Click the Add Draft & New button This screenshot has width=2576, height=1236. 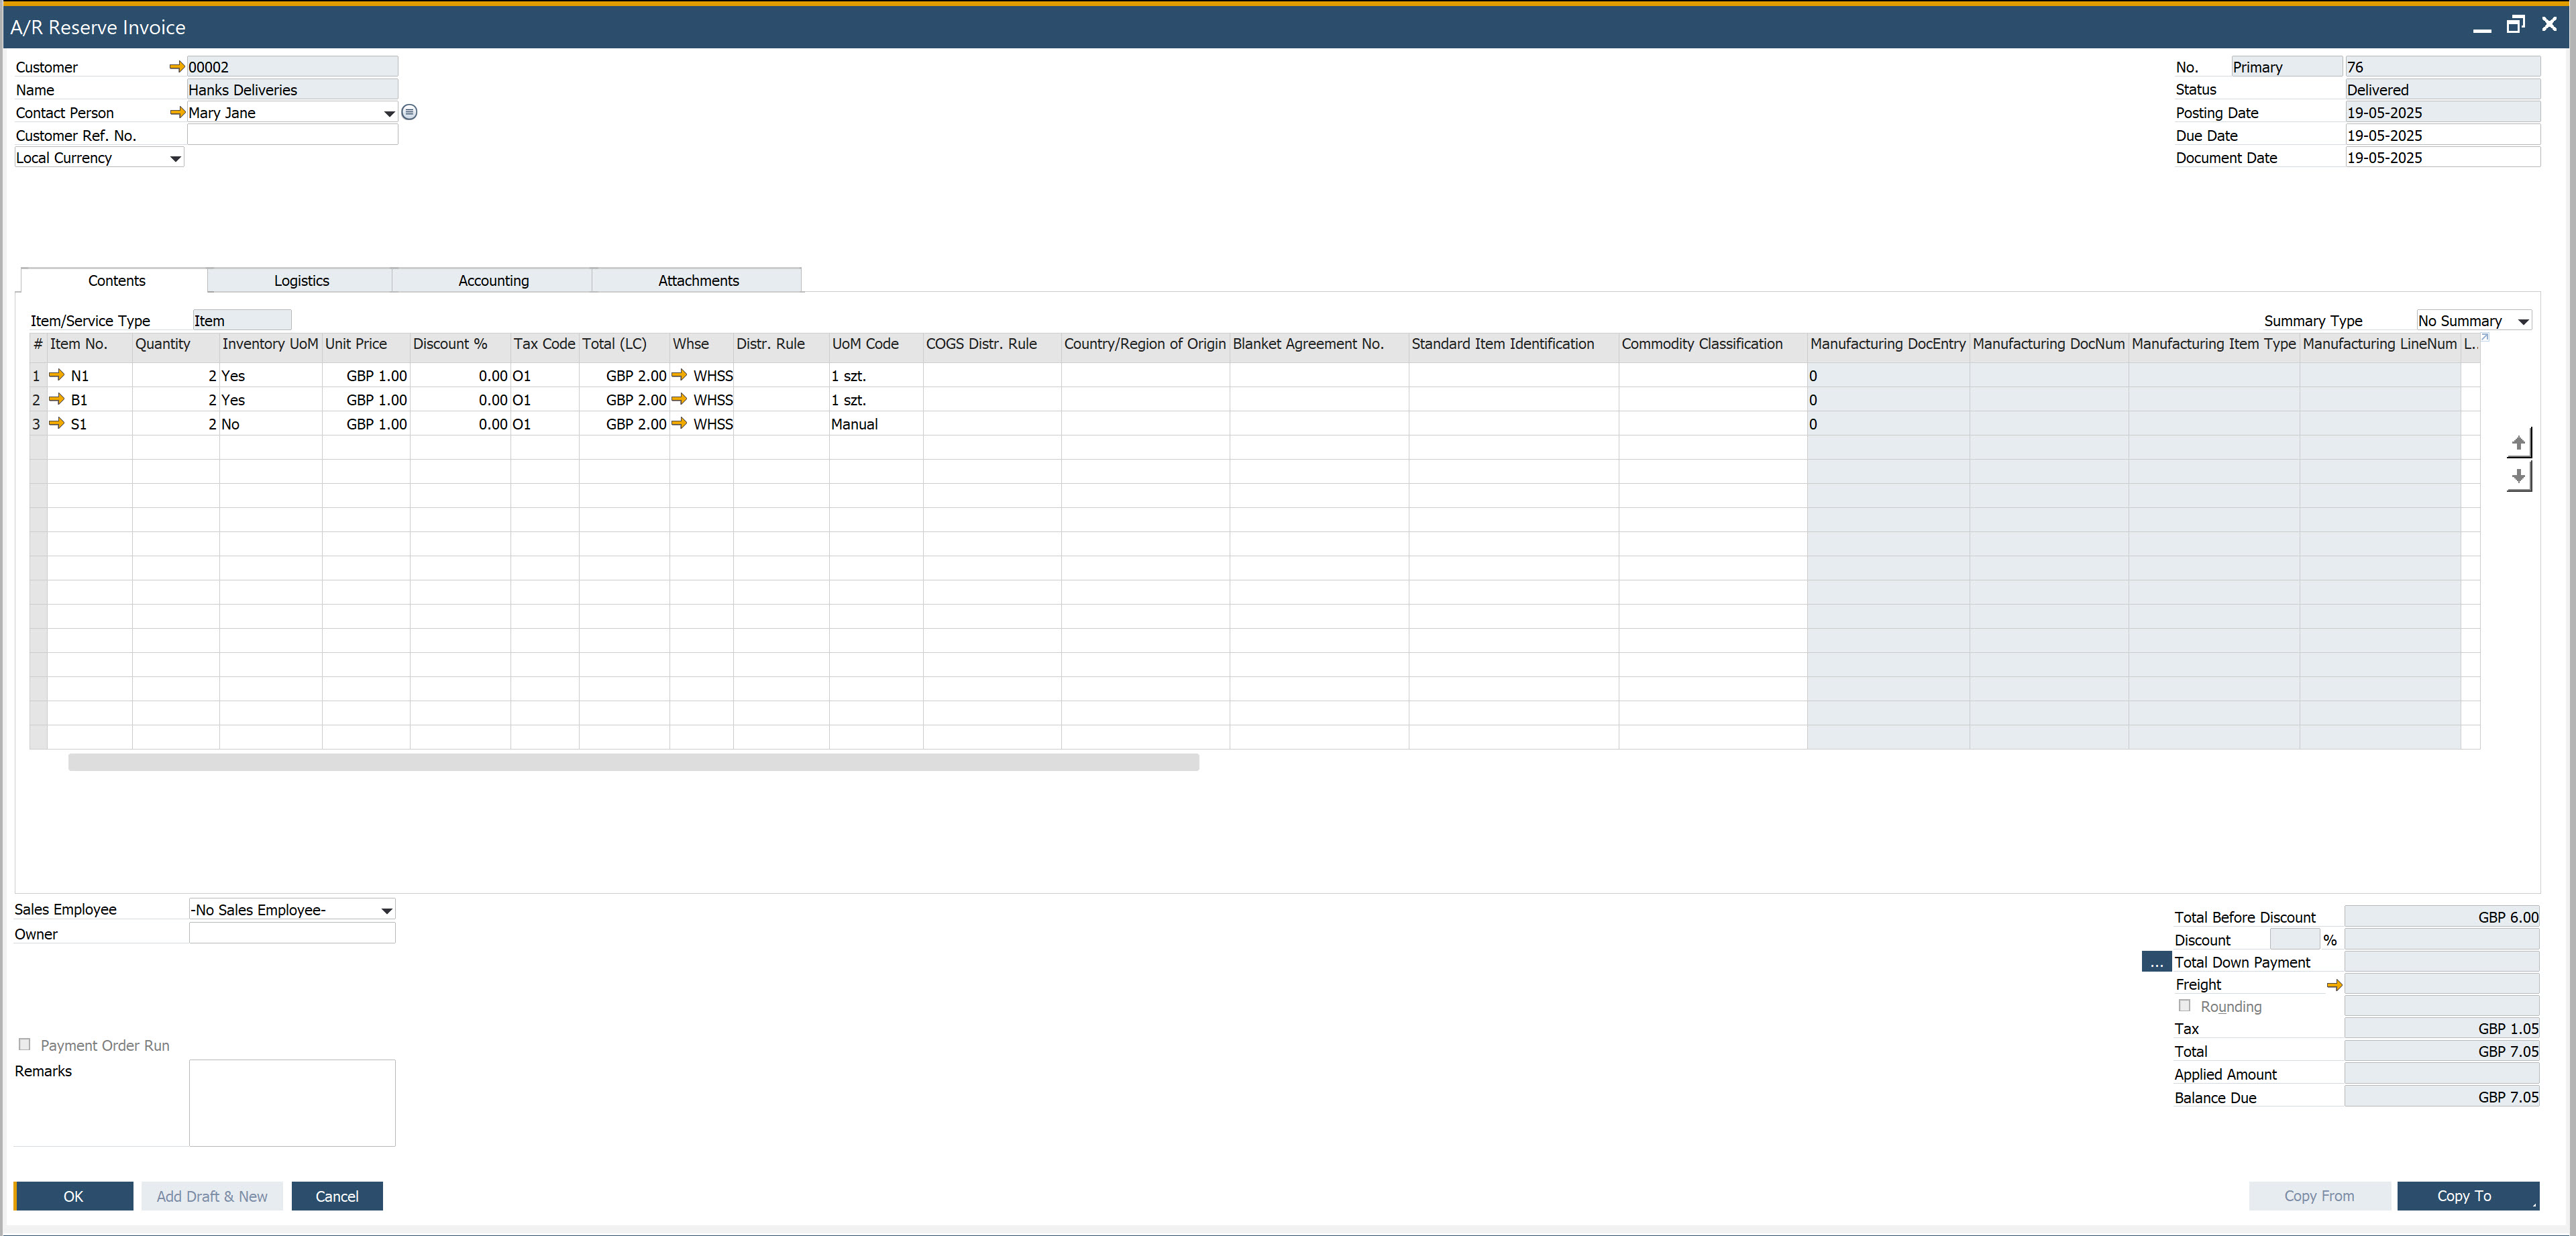click(212, 1196)
